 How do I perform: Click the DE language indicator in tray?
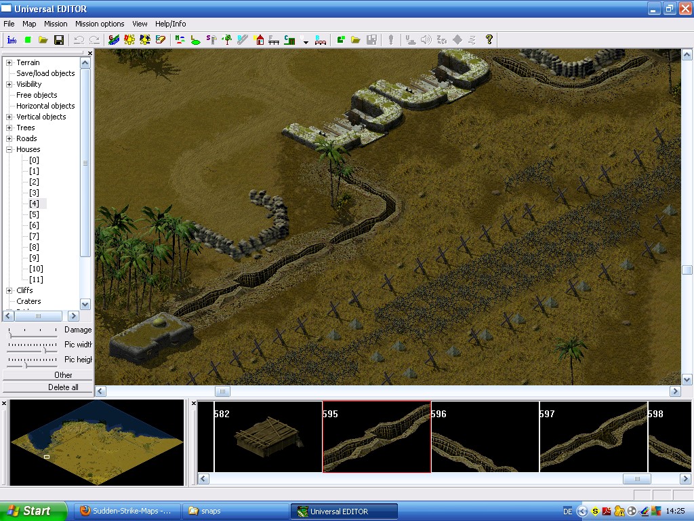(x=568, y=512)
